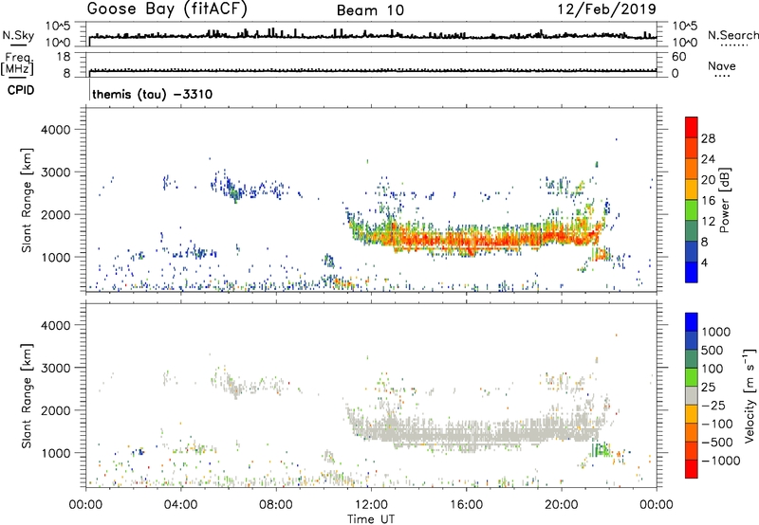The height and width of the screenshot is (525, 759).
Task: Click the "3000" range tick on velocity panel
Action: [56, 368]
